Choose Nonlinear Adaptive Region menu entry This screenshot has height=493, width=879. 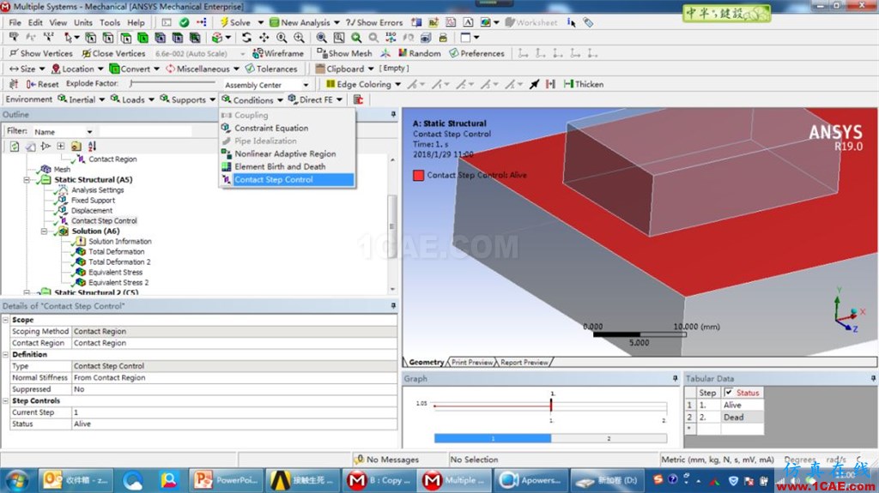coord(287,153)
